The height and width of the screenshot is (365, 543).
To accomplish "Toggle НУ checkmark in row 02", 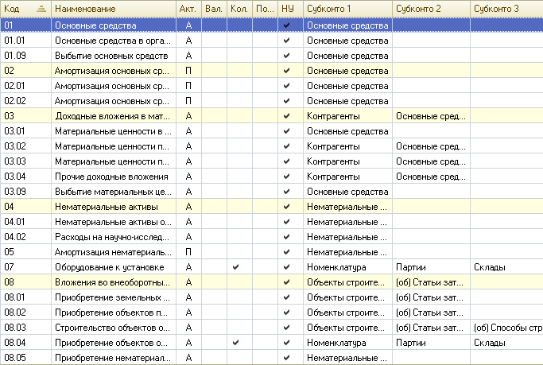I will click(x=286, y=71).
